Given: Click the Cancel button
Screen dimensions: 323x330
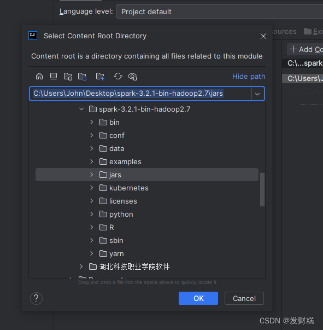Looking at the screenshot, I should pos(244,298).
